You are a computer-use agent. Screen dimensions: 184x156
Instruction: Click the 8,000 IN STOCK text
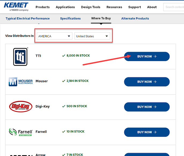point(78,55)
